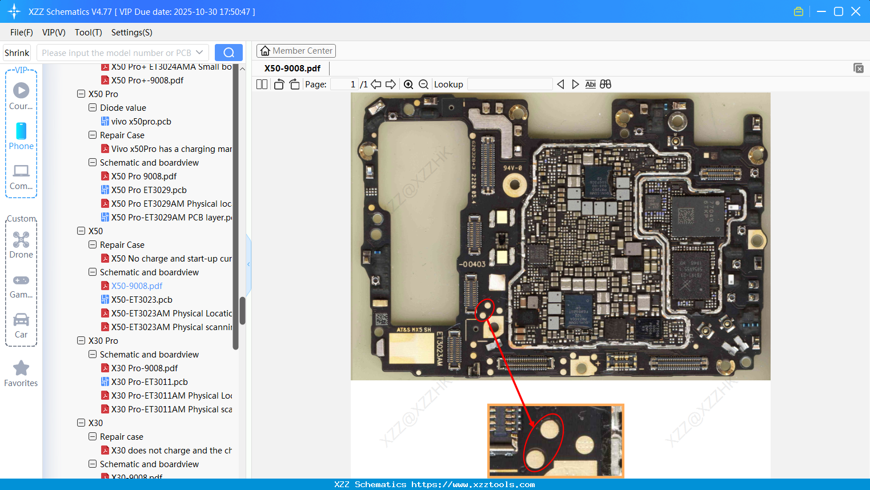Open 'X30 Pro-ET3011.pcb' boardview
Viewport: 870px width, 490px height.
coord(150,381)
